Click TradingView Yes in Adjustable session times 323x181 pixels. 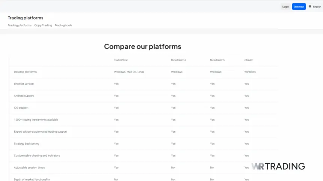(116, 168)
